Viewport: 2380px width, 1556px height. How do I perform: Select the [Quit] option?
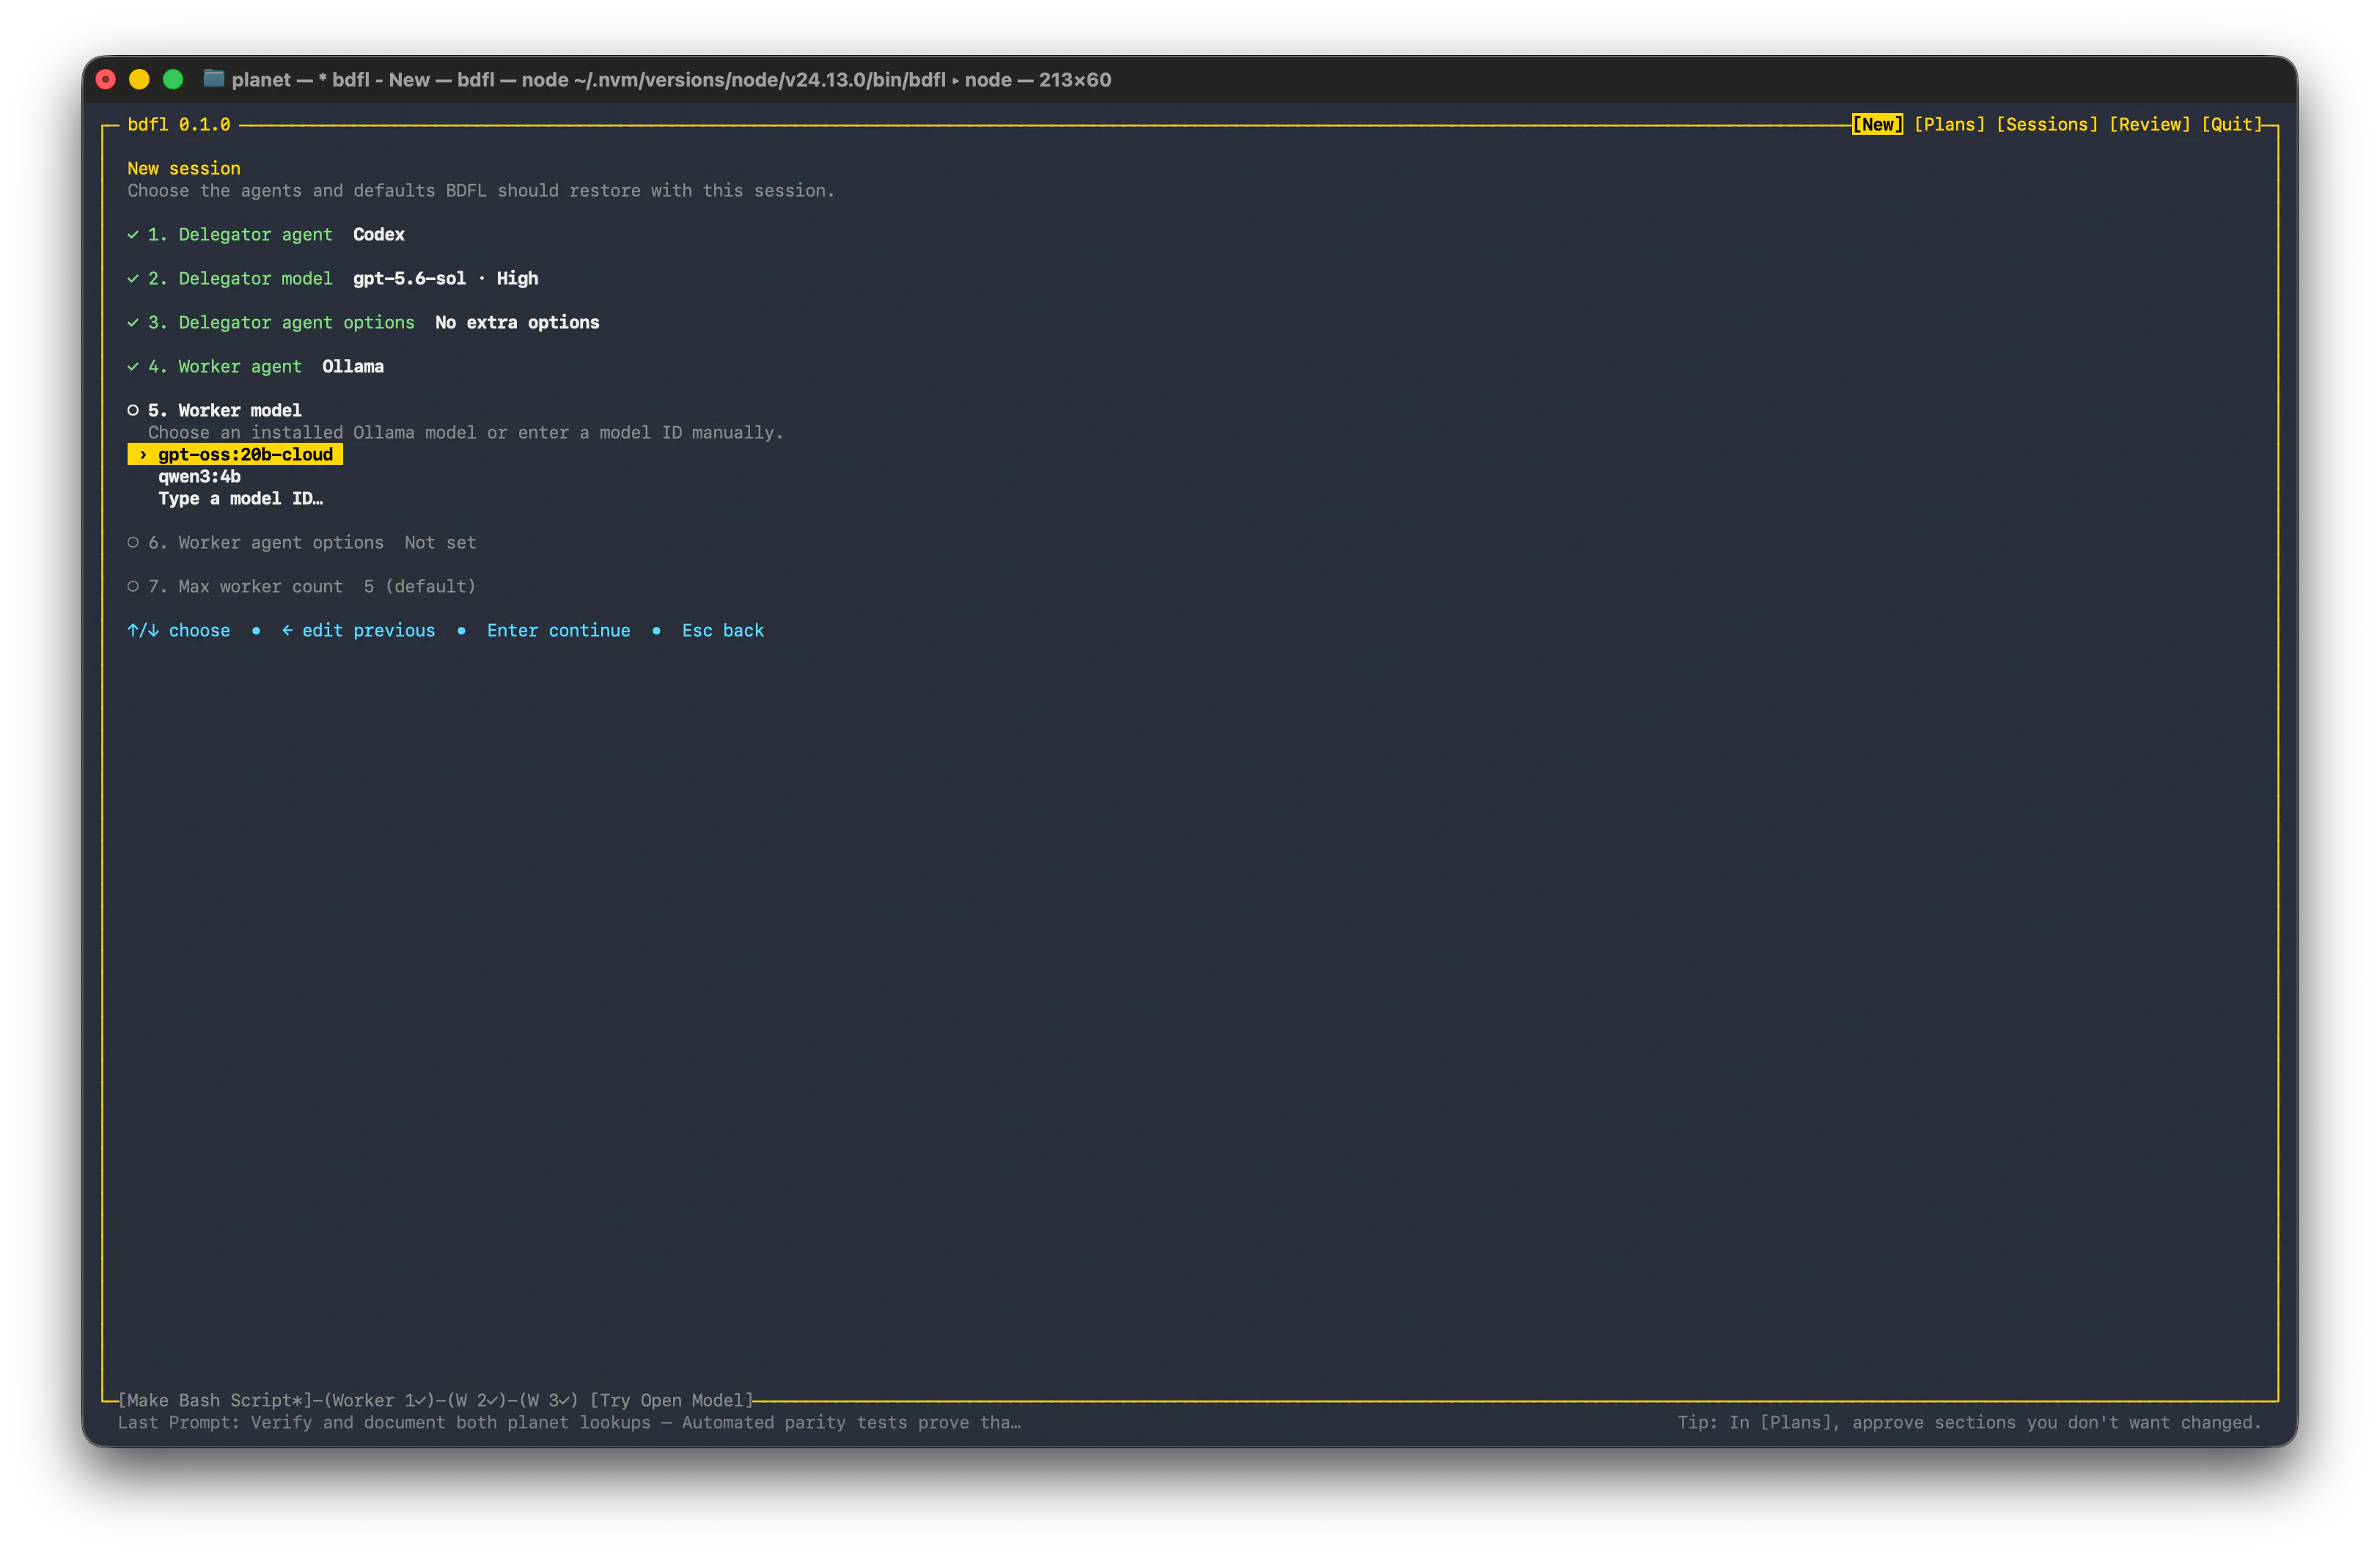(x=2231, y=124)
